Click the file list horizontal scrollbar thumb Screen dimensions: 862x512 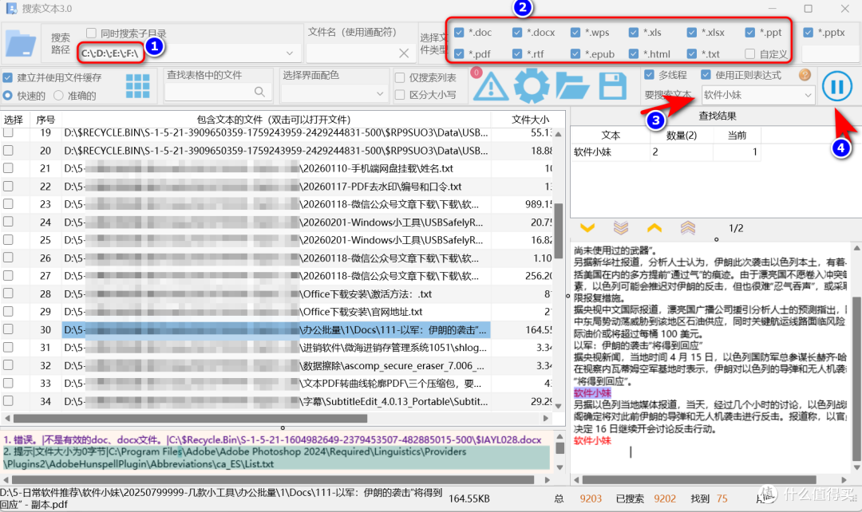pos(190,419)
